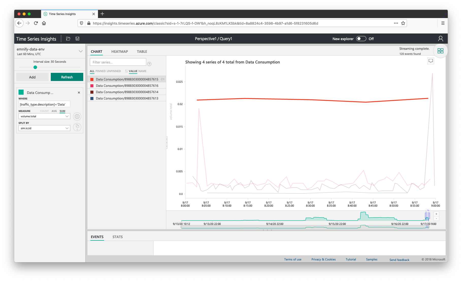Click the green Data Consumption color swatch
462x281 pixels.
pyautogui.click(x=21, y=92)
